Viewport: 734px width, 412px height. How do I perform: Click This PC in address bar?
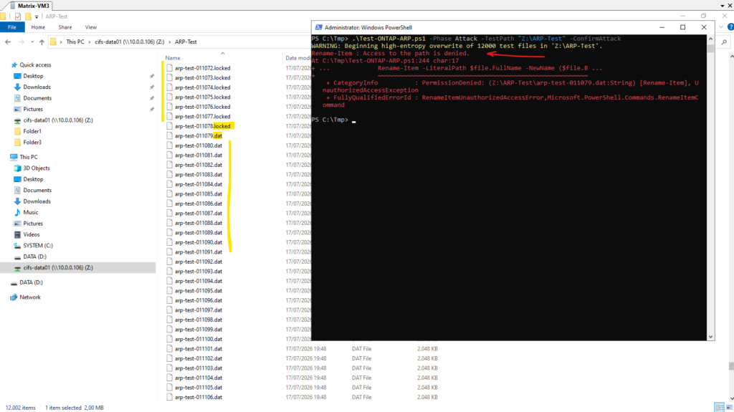point(75,42)
